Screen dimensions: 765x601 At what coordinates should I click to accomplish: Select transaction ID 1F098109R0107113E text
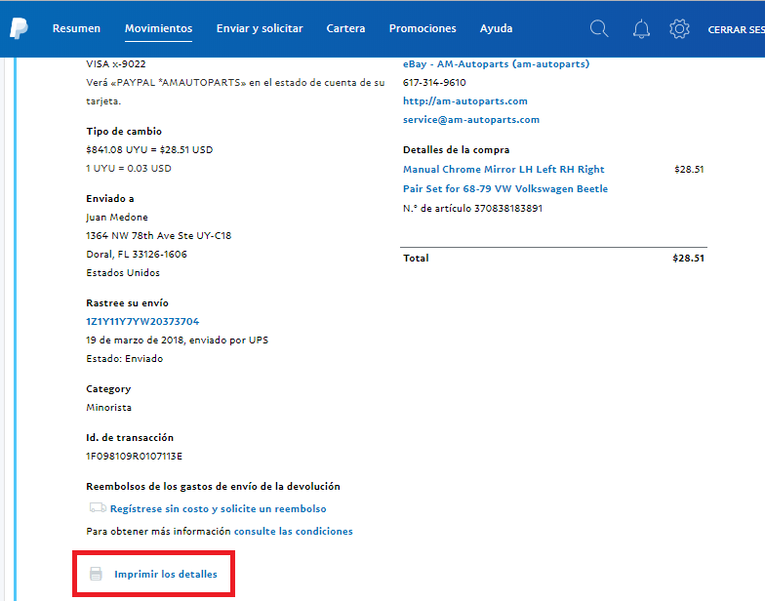pos(135,457)
